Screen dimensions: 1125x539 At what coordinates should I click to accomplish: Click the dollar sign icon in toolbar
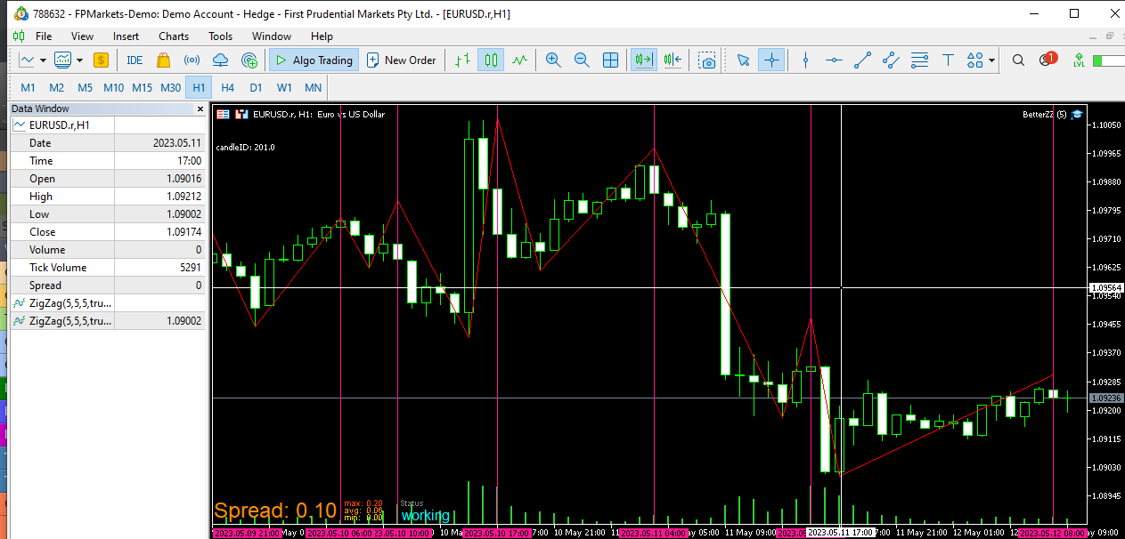click(x=101, y=60)
